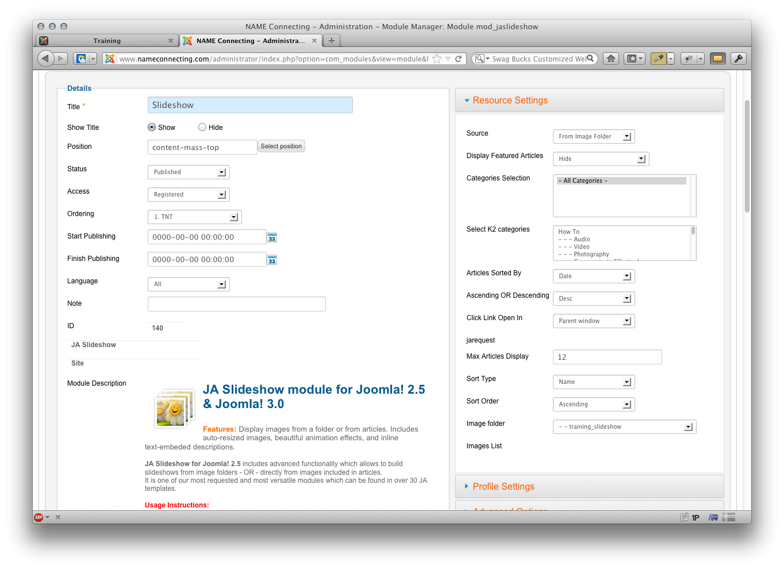Open Ascending OR Descending dropdown

(x=594, y=298)
